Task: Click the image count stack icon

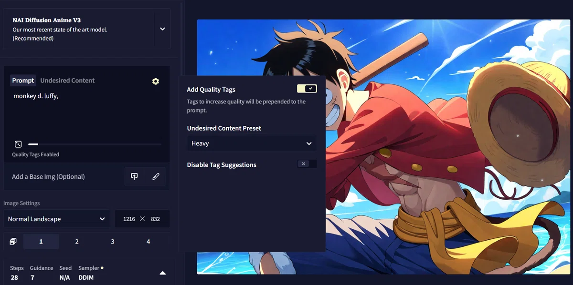Action: pyautogui.click(x=13, y=242)
